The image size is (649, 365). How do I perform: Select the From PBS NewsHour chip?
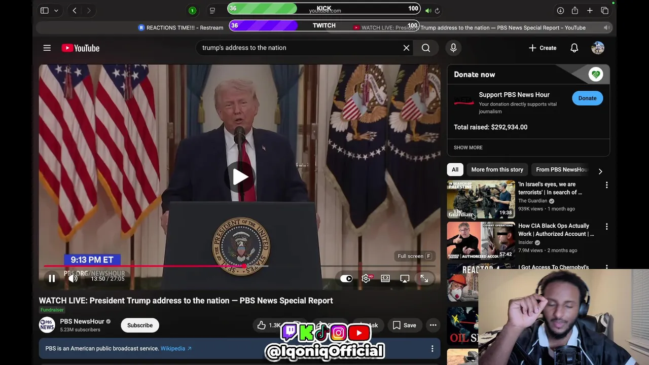(562, 170)
